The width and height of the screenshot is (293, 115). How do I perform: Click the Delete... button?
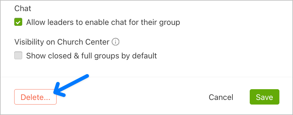click(x=35, y=97)
